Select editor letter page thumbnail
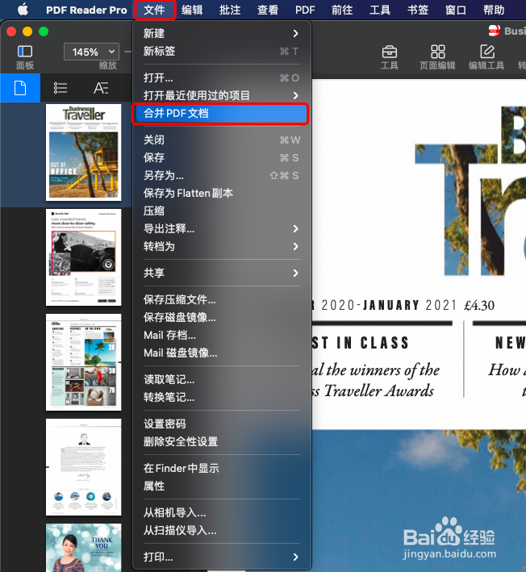The height and width of the screenshot is (572, 526). tap(84, 467)
